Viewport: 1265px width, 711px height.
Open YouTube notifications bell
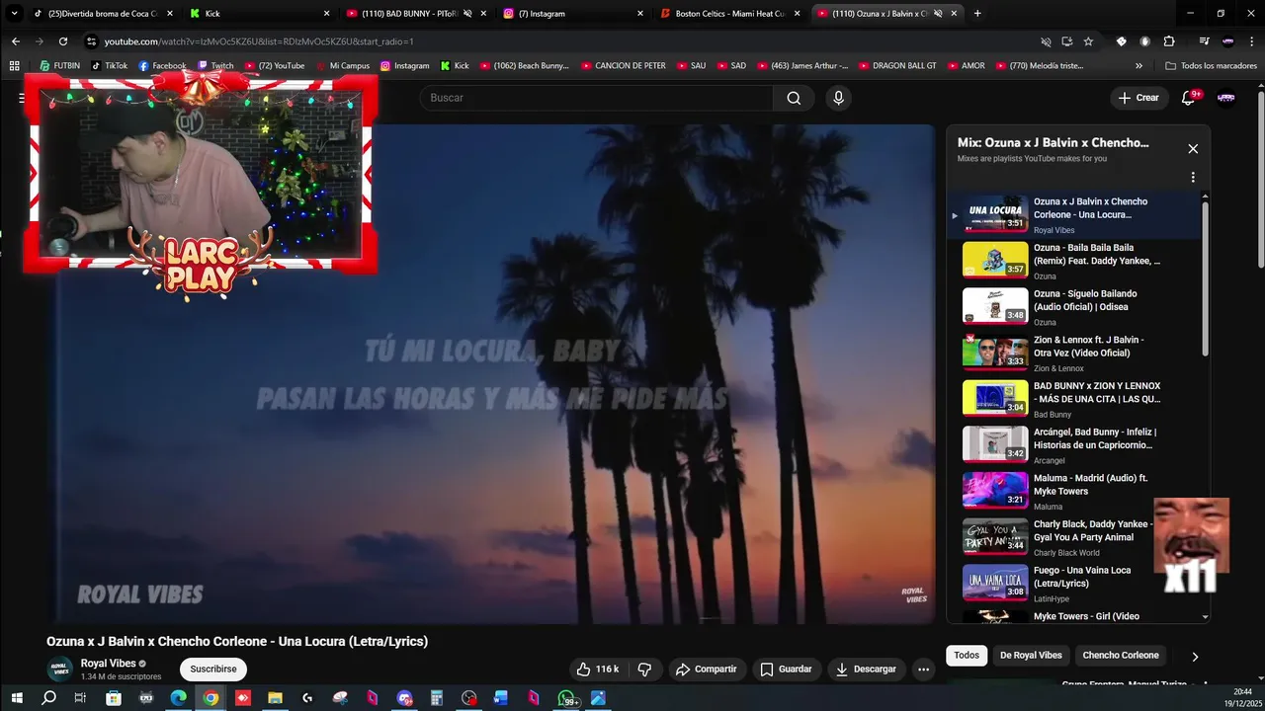1189,98
